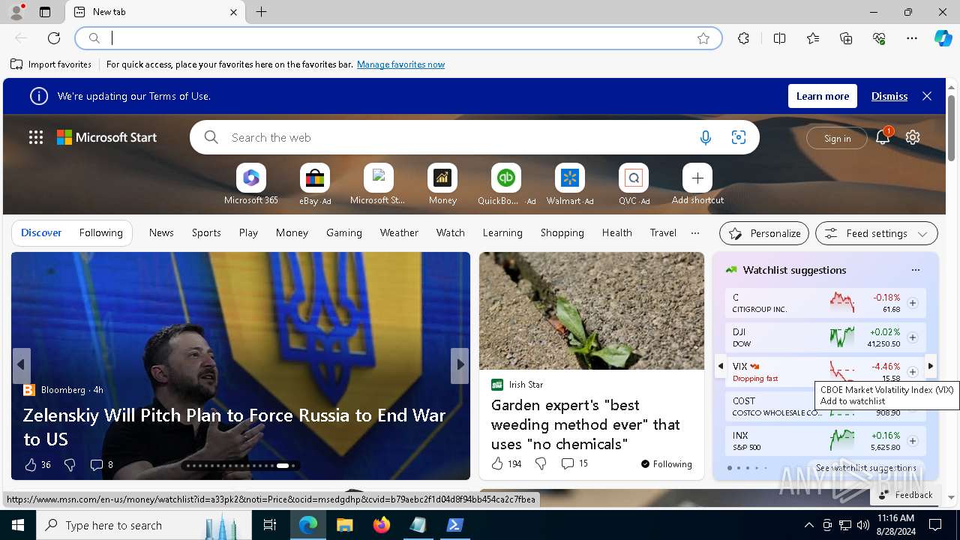Click Import favorites
The height and width of the screenshot is (540, 960).
tap(51, 64)
